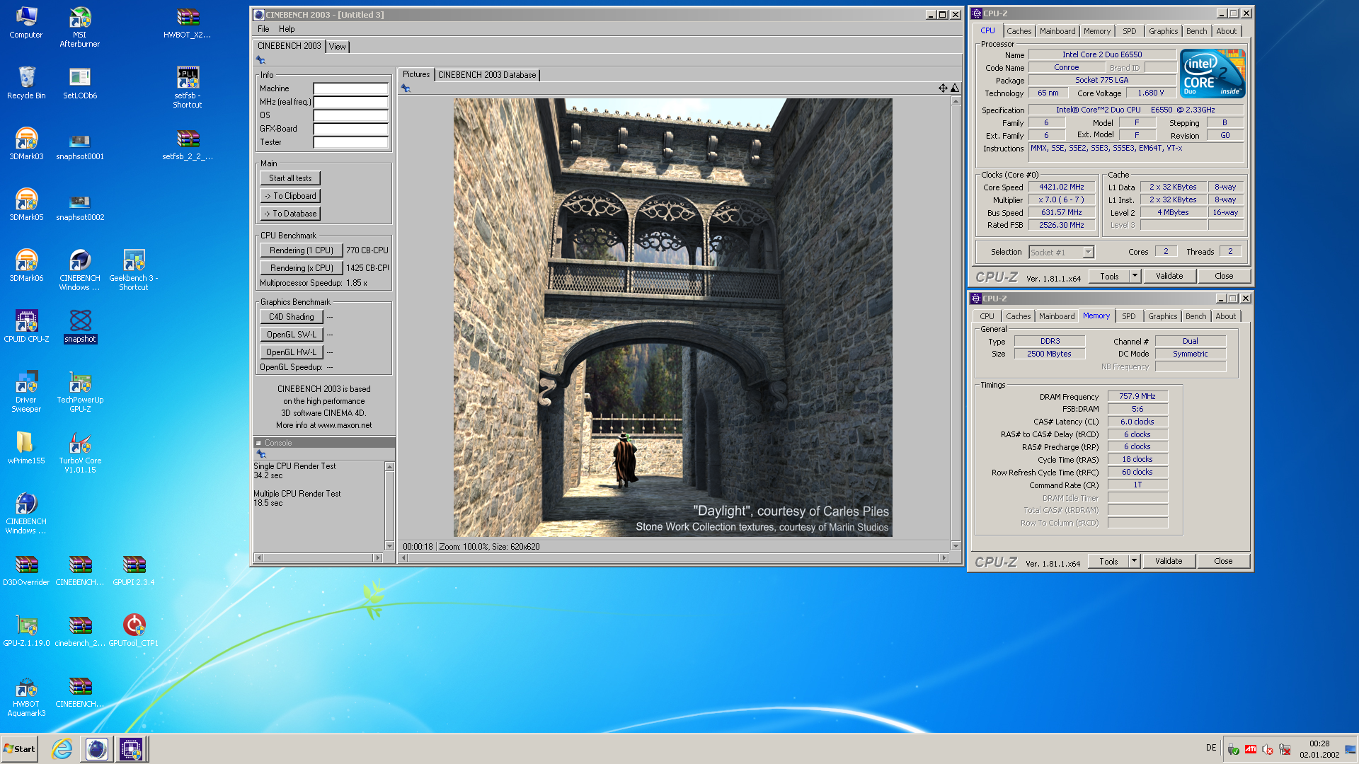Click the To Clipboard button

pyautogui.click(x=290, y=196)
